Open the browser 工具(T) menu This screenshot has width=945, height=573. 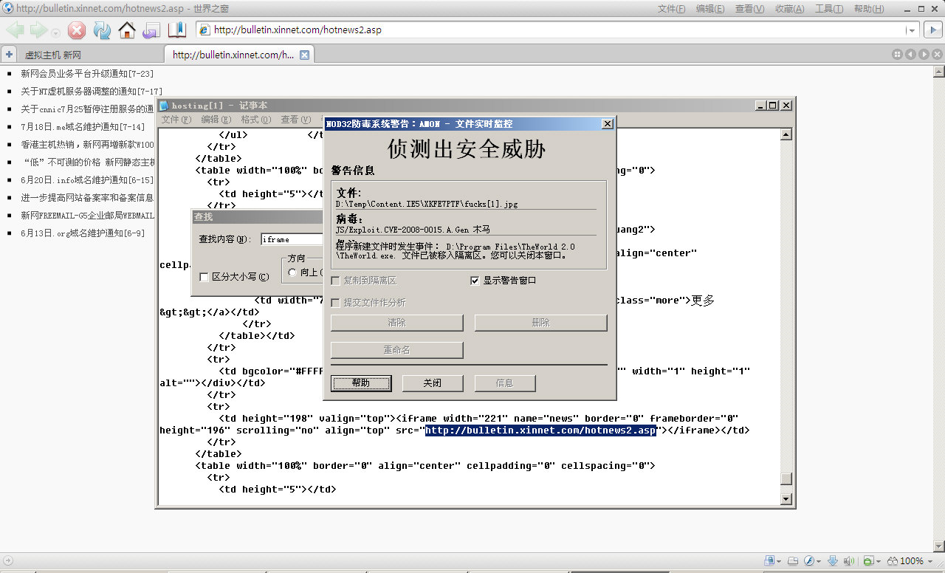(828, 9)
